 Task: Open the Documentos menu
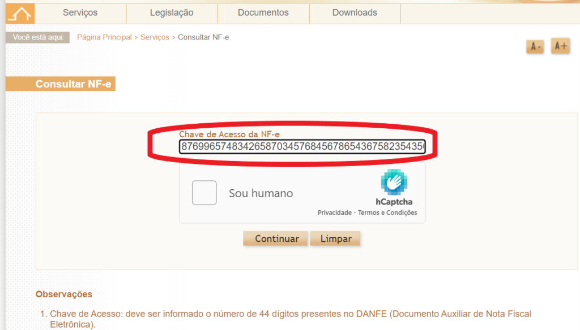[x=263, y=13]
